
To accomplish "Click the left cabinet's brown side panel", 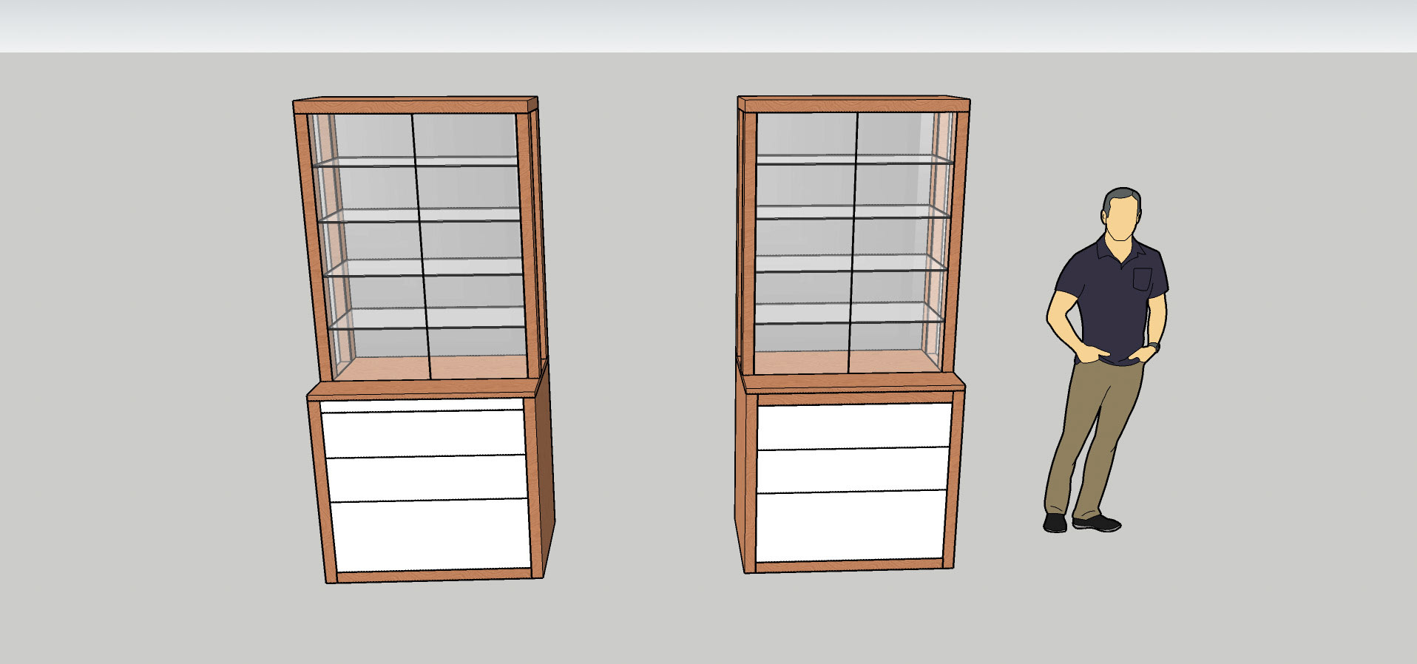I will point(545,467).
